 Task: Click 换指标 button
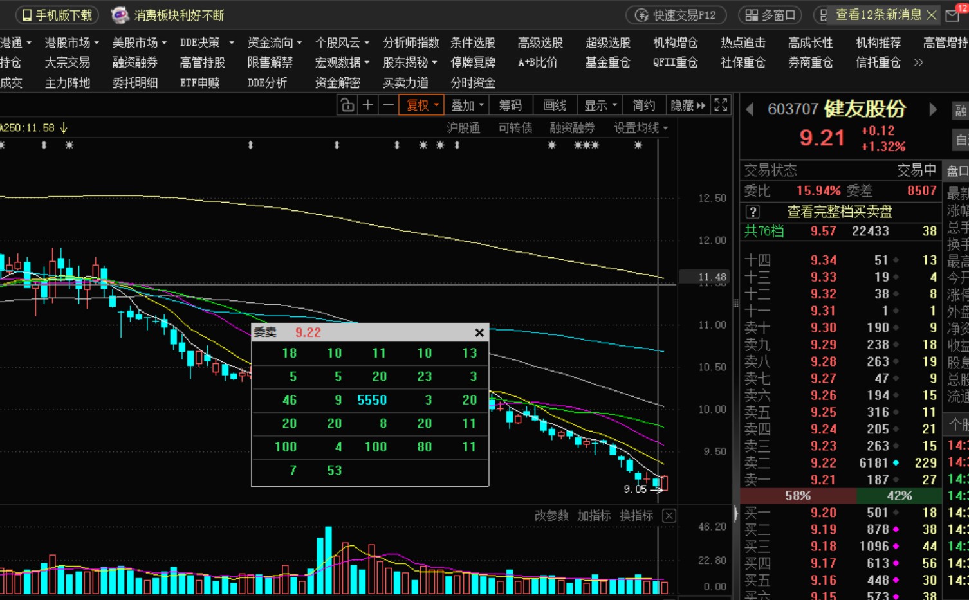tap(636, 516)
